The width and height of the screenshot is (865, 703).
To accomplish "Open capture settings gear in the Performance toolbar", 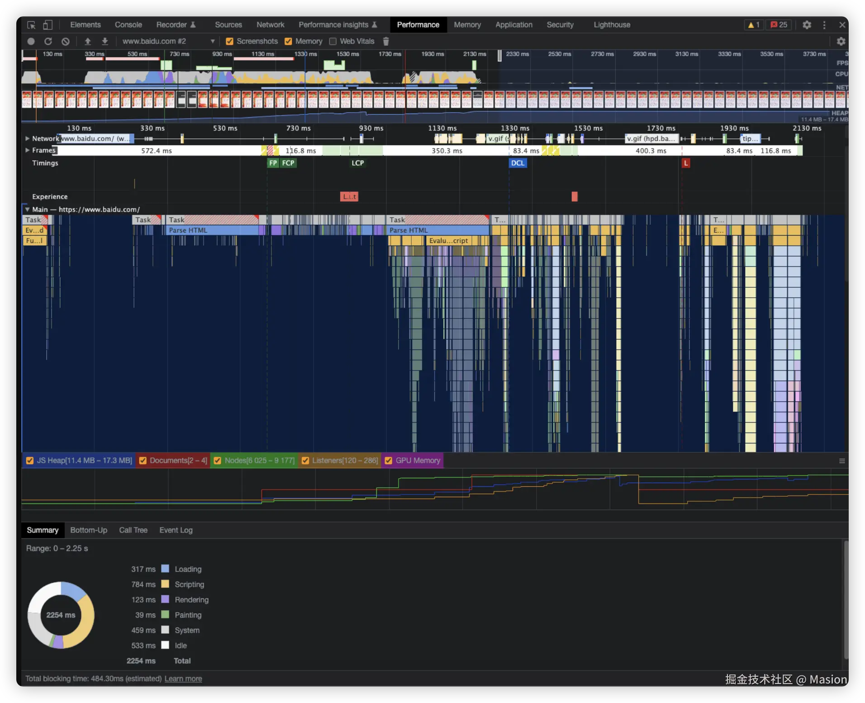I will coord(841,41).
